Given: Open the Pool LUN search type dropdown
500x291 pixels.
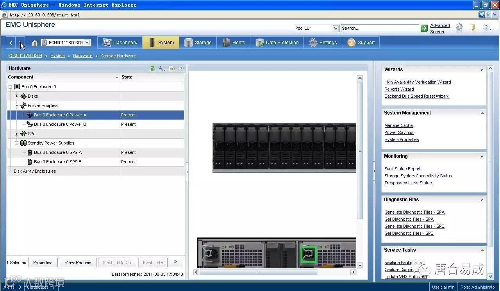Looking at the screenshot, I should (x=336, y=28).
